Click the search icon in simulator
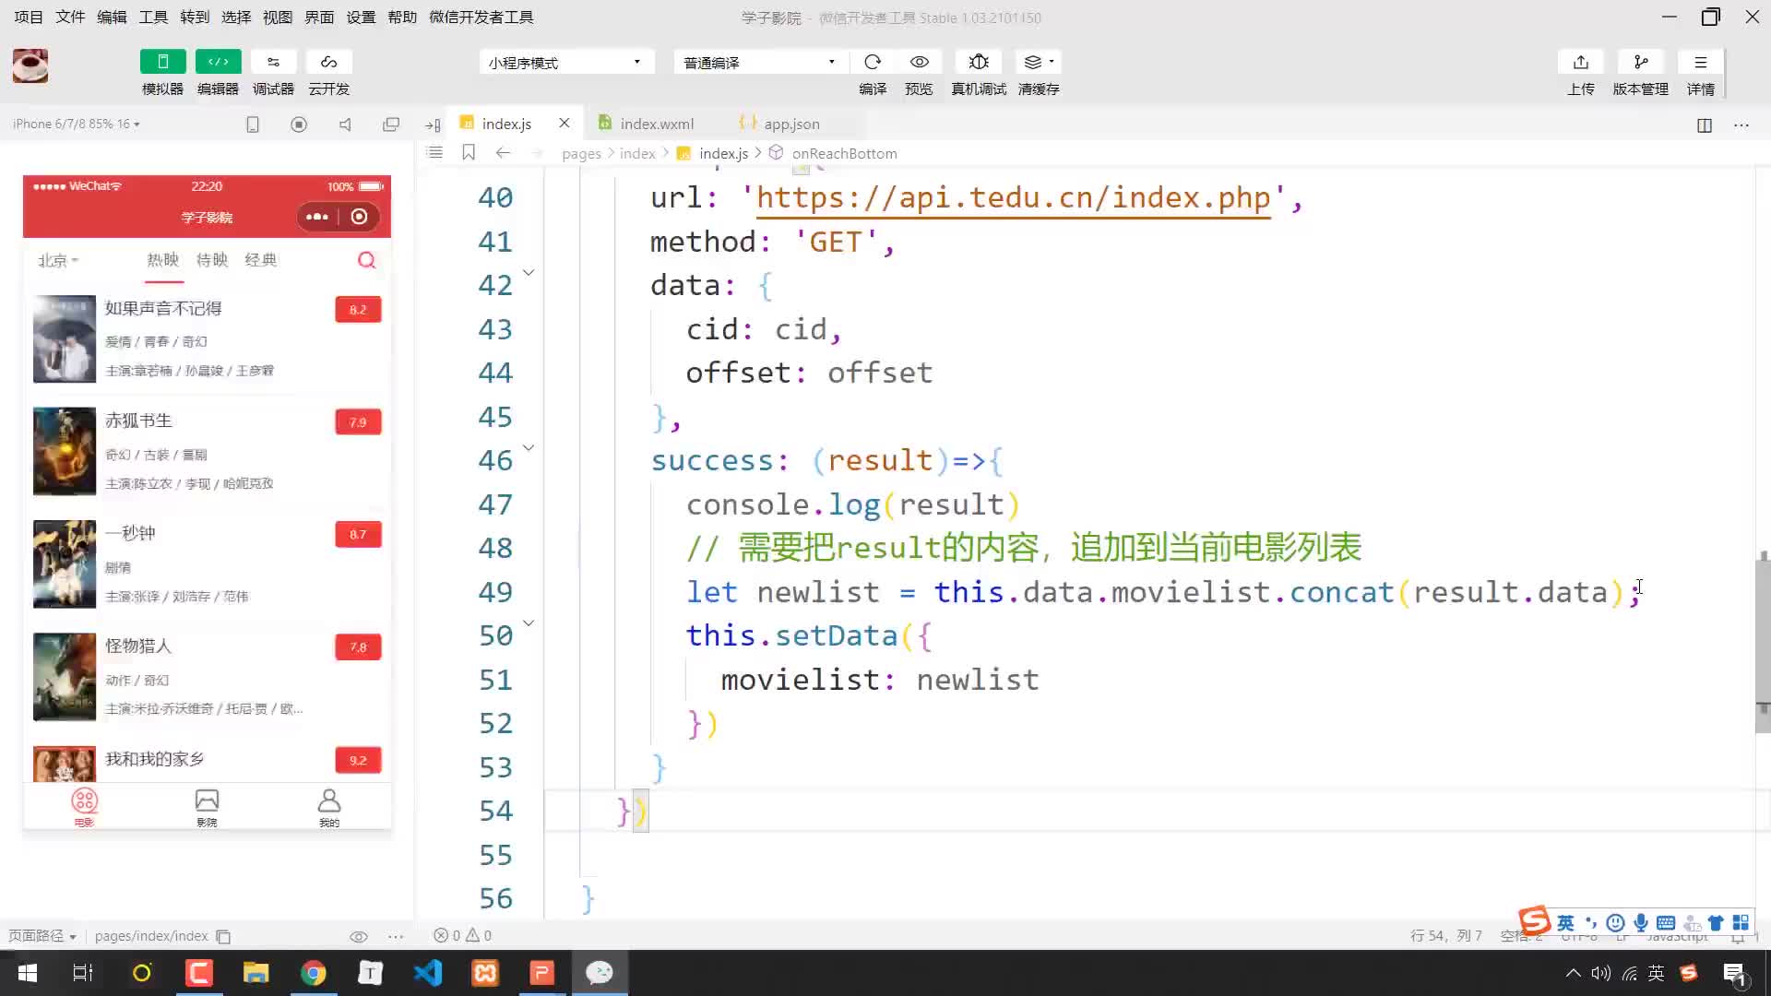Image resolution: width=1771 pixels, height=996 pixels. [x=366, y=260]
